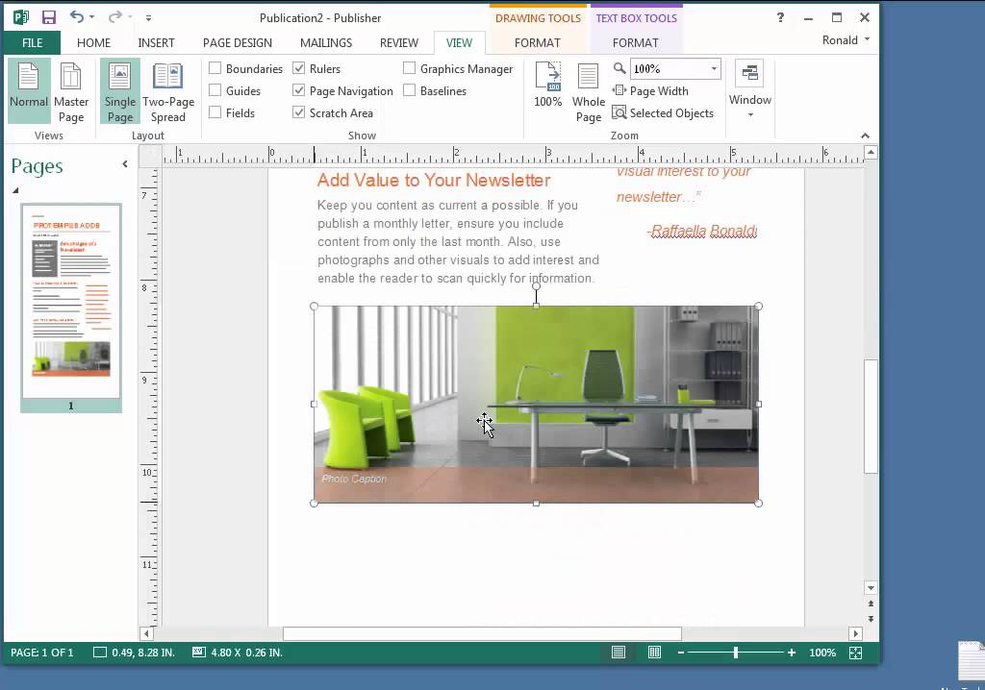The image size is (985, 690).
Task: Open Publisher Help question mark
Action: click(x=780, y=17)
